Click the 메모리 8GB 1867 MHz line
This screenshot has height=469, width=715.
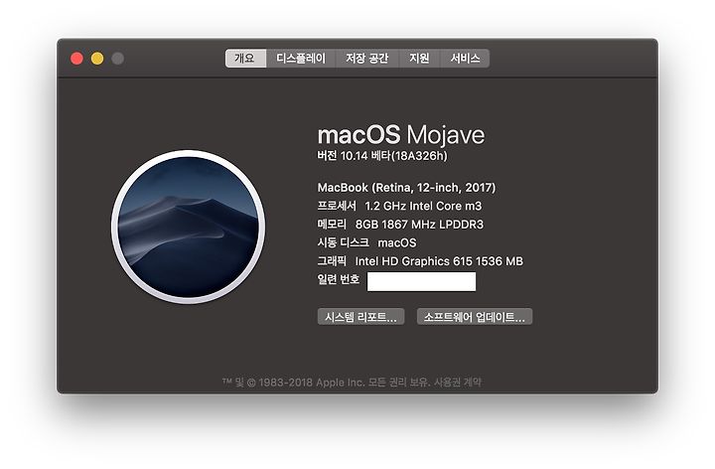(400, 225)
